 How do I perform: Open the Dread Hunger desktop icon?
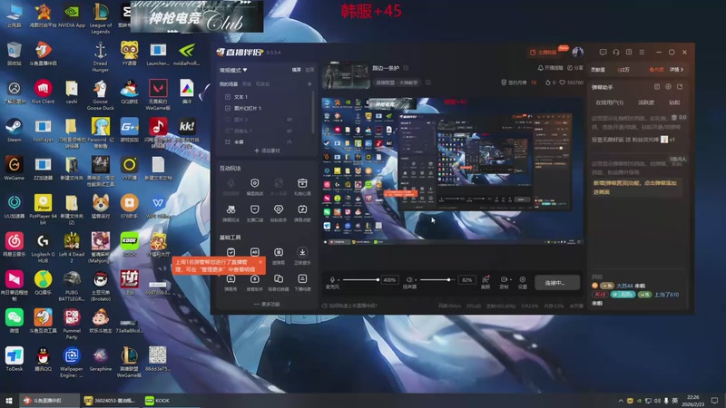(101, 56)
